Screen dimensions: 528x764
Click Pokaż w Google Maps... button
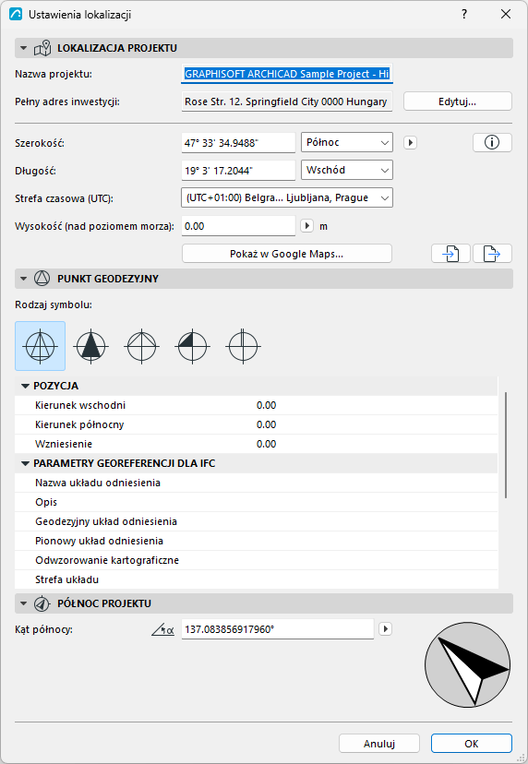click(287, 254)
